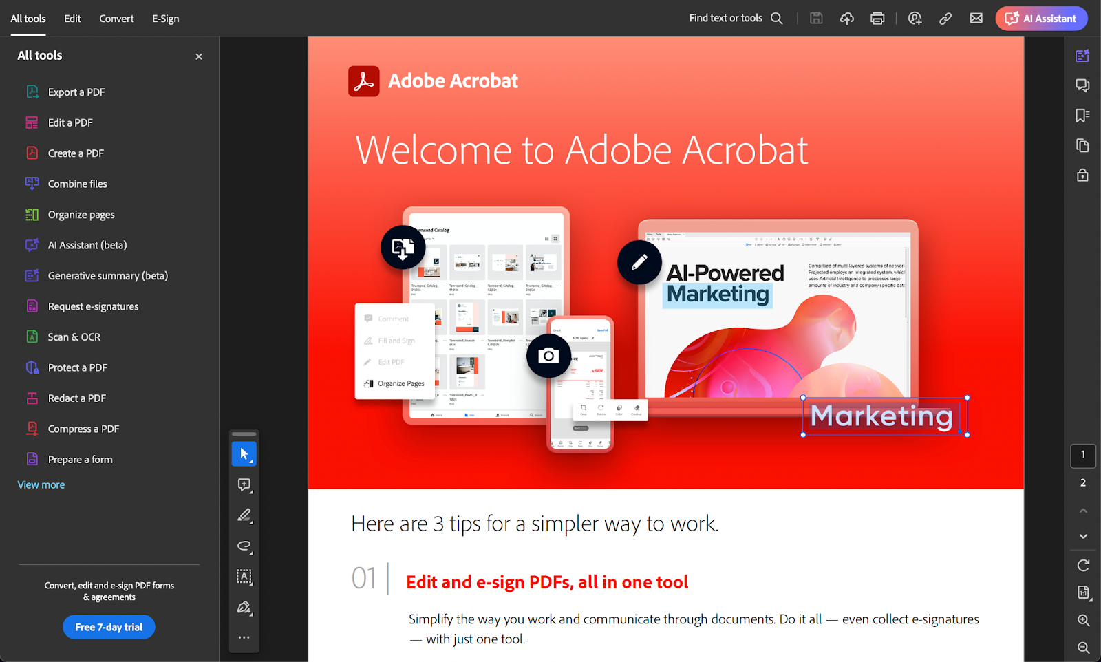
Task: Choose the Sign pen tool in quick toolbar
Action: coord(244,608)
